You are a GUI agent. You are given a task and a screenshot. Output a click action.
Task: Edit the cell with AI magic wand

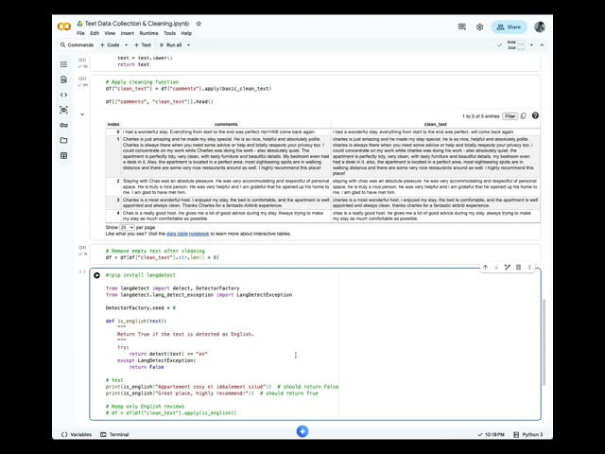(508, 267)
